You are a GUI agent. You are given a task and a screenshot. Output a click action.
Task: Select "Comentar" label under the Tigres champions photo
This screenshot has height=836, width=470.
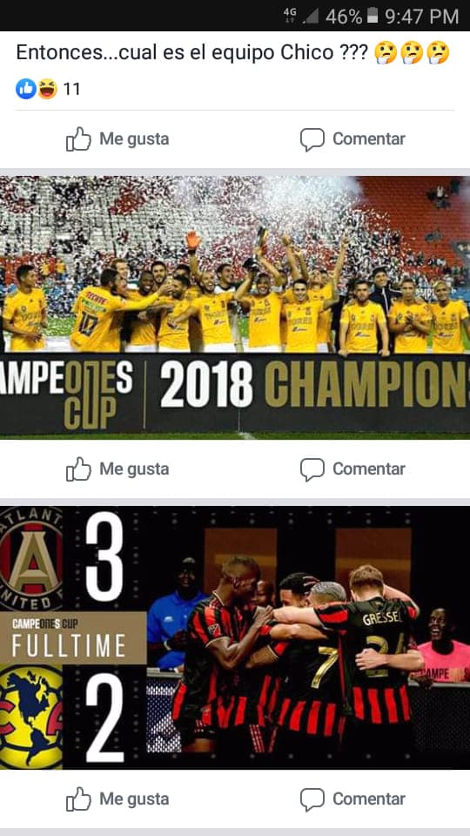tap(369, 469)
